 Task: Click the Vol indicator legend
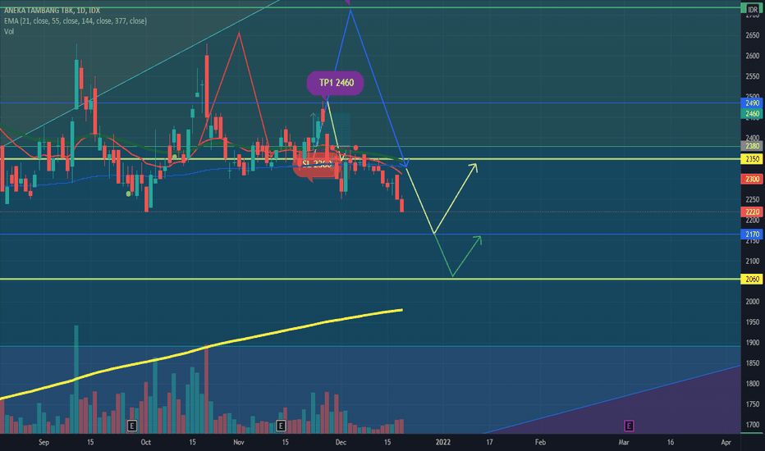coord(9,32)
